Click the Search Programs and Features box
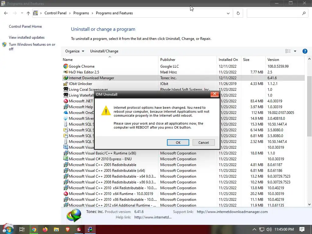 pos(278,13)
